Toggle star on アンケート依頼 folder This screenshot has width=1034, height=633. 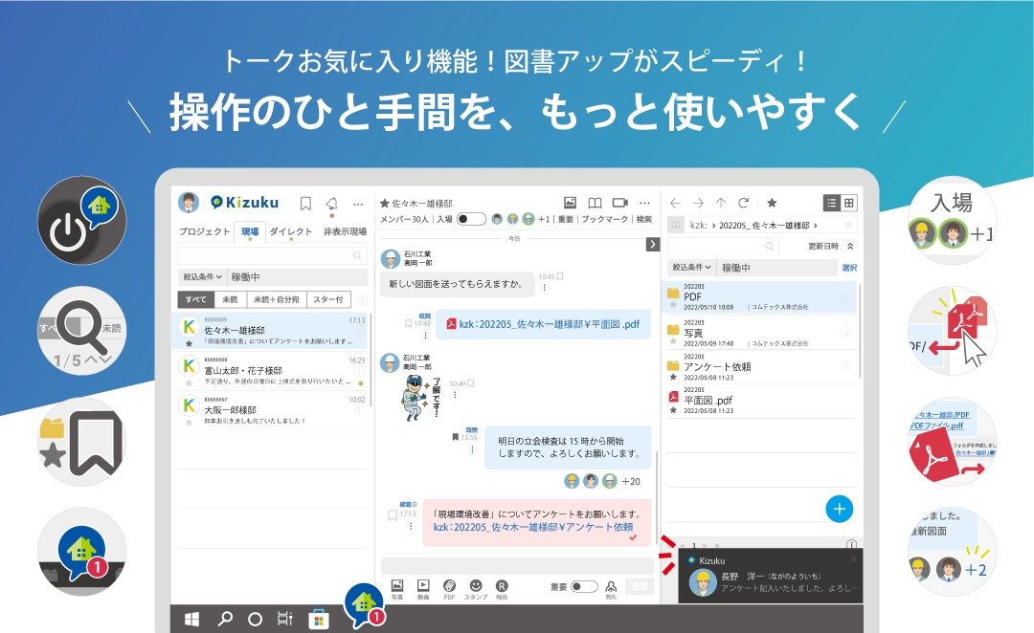673,380
